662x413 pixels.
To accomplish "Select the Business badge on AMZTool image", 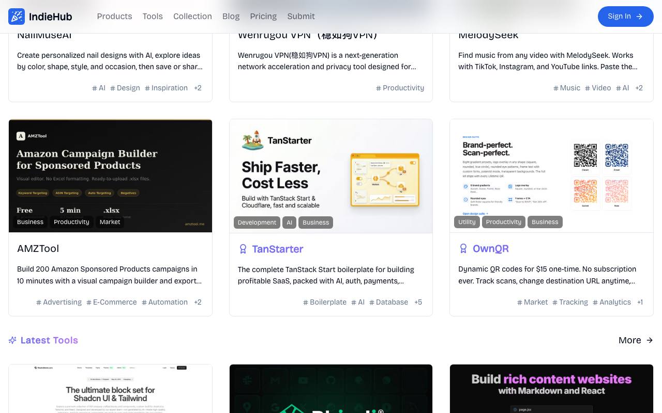I will (x=30, y=222).
